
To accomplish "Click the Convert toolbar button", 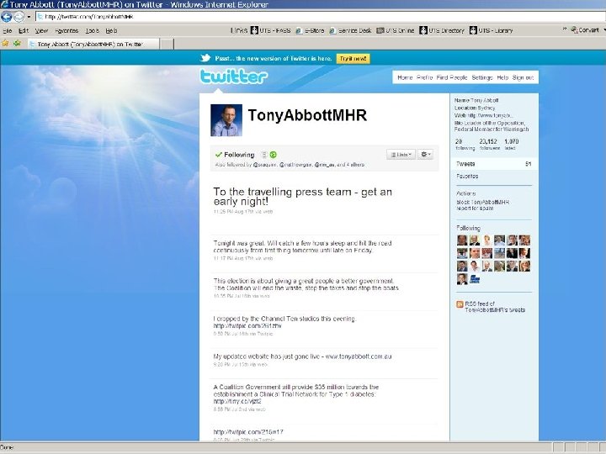I will pyautogui.click(x=585, y=29).
